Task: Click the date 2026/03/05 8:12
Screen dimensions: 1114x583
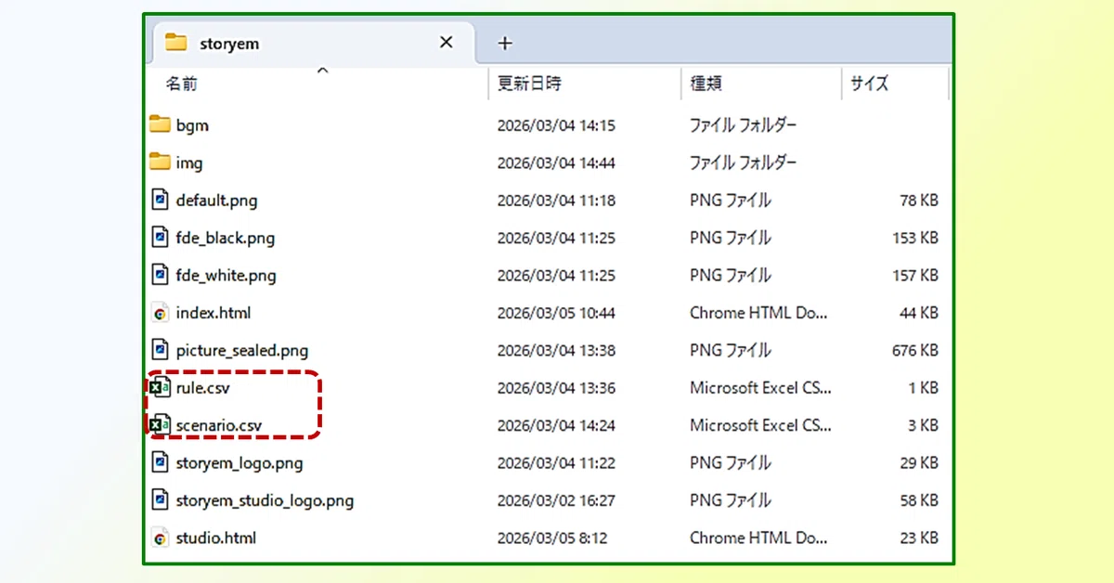Action: coord(551,538)
